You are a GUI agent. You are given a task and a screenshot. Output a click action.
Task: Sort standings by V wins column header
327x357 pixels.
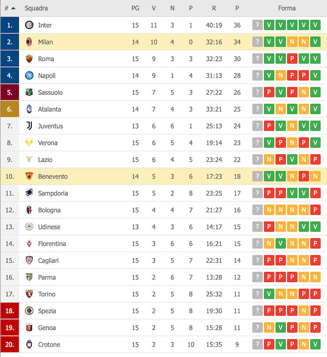(153, 8)
